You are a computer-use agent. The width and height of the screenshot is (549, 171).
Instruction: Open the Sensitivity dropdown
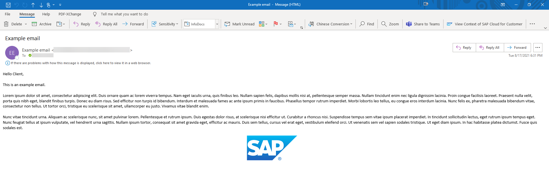165,24
